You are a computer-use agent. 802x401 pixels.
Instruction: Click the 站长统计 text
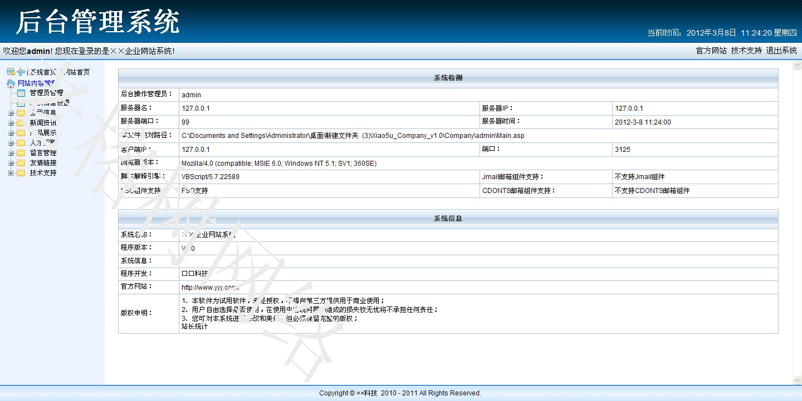[x=195, y=326]
